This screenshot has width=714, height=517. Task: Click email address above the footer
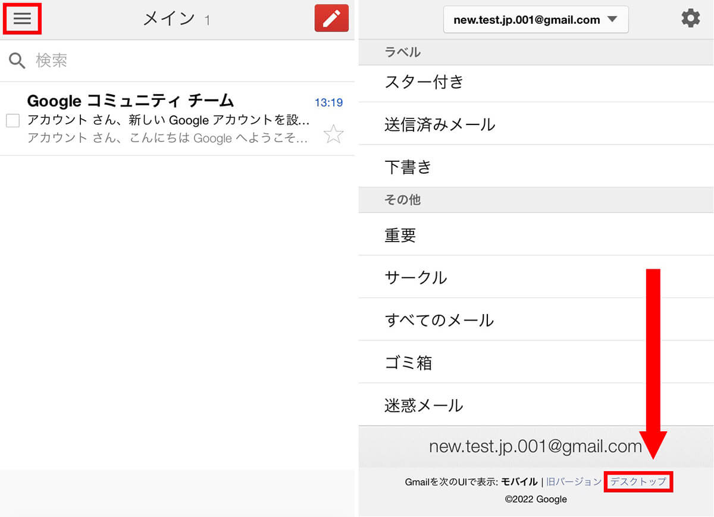click(535, 447)
